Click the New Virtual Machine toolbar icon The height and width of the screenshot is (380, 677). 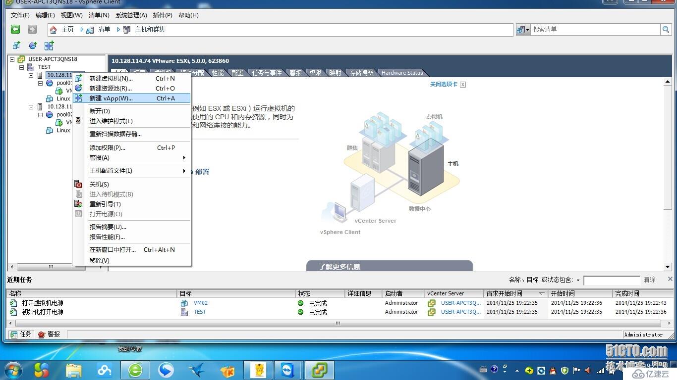coord(16,46)
